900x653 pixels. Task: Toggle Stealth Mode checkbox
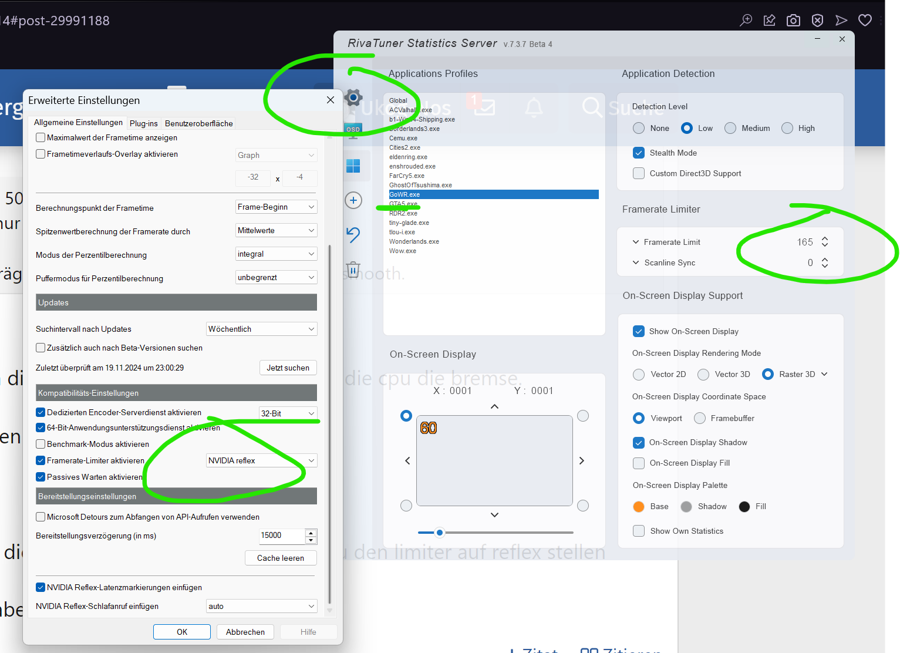click(639, 153)
